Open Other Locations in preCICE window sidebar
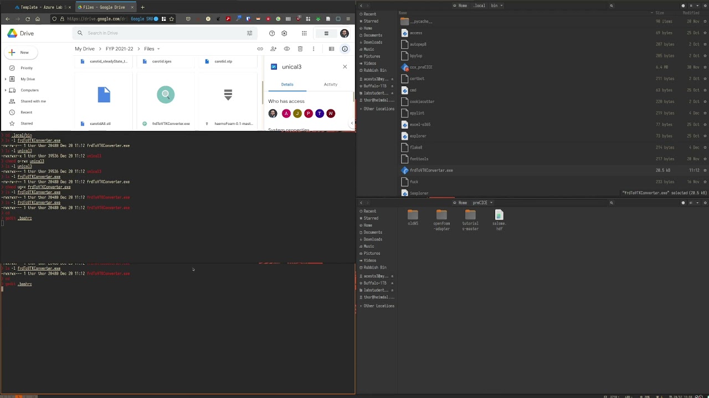Screen dimensions: 709x398 (379, 306)
